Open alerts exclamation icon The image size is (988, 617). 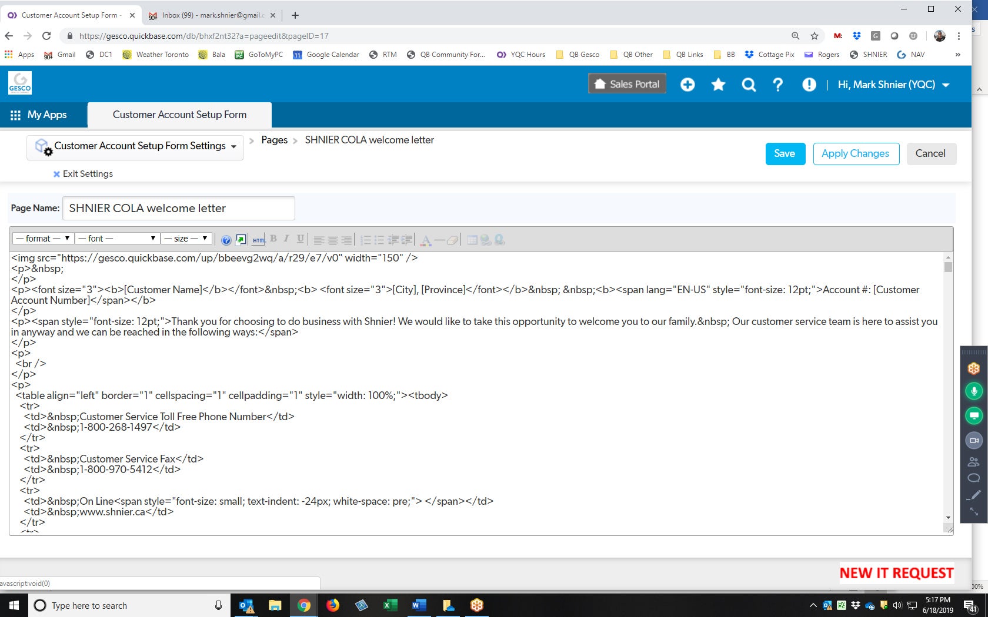pyautogui.click(x=809, y=85)
